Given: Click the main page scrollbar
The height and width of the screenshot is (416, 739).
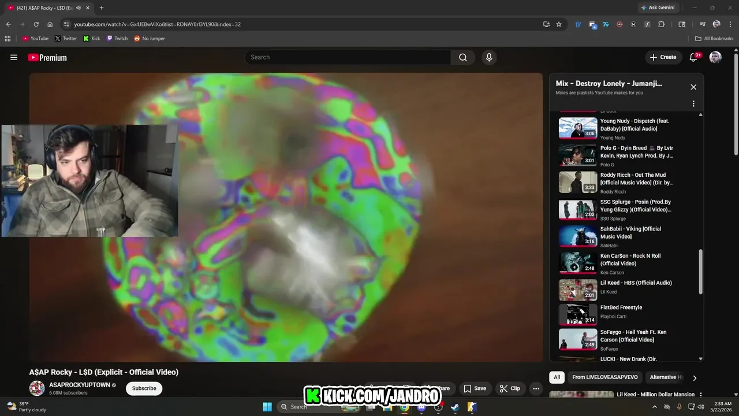Looking at the screenshot, I should pos(736,104).
